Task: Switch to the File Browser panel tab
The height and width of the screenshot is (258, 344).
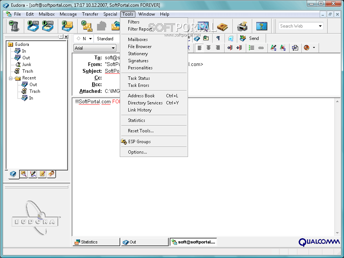Action: (23, 174)
